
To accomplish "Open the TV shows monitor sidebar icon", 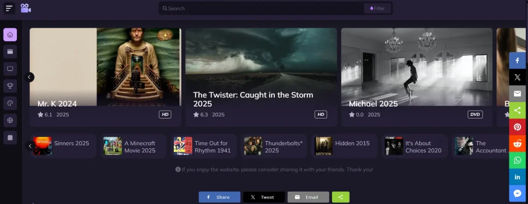I will tap(10, 69).
